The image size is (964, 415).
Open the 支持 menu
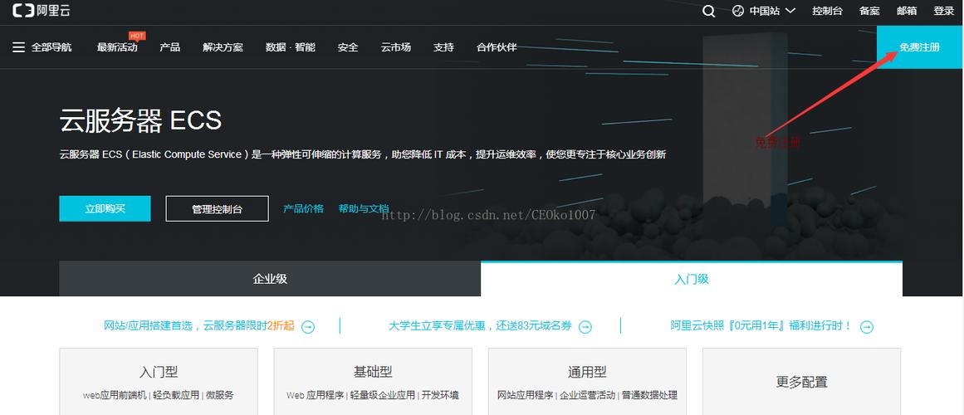443,47
